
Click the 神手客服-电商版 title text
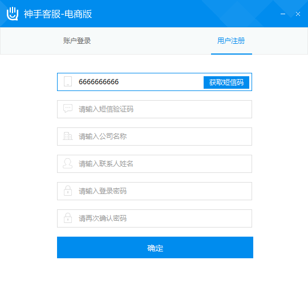tap(58, 14)
